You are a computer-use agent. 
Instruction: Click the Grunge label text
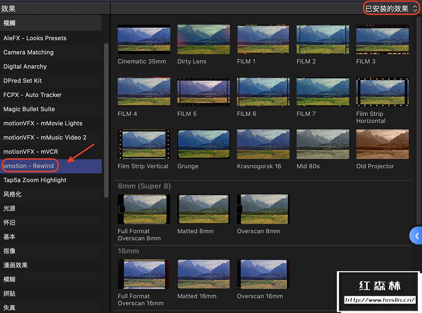pyautogui.click(x=188, y=166)
